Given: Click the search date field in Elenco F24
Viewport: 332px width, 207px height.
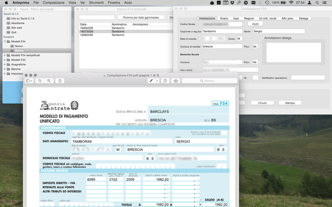Looking at the screenshot, I should [x=97, y=17].
